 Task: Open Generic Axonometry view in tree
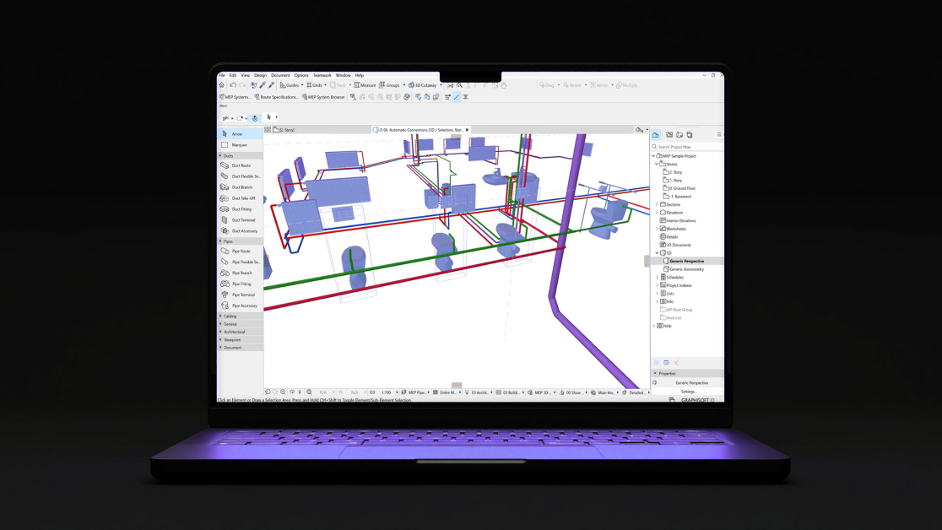(686, 269)
